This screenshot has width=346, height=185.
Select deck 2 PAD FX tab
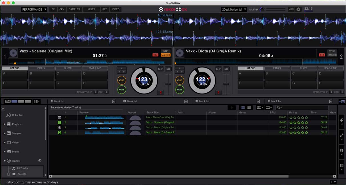click(277, 68)
